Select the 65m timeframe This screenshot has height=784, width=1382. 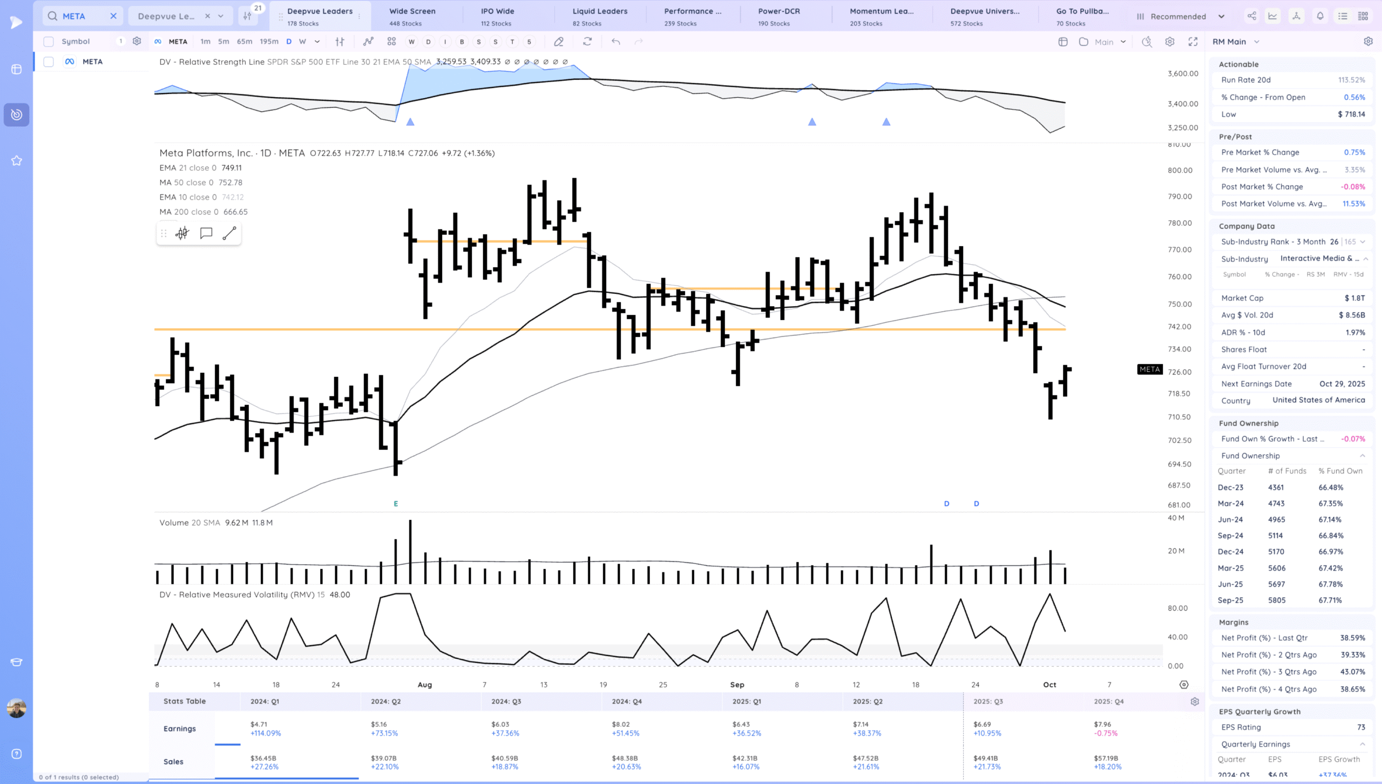point(244,42)
